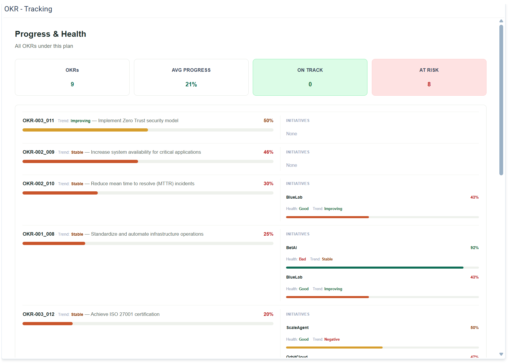The image size is (509, 364).
Task: Click the scrollbar down arrow
Action: (x=501, y=354)
